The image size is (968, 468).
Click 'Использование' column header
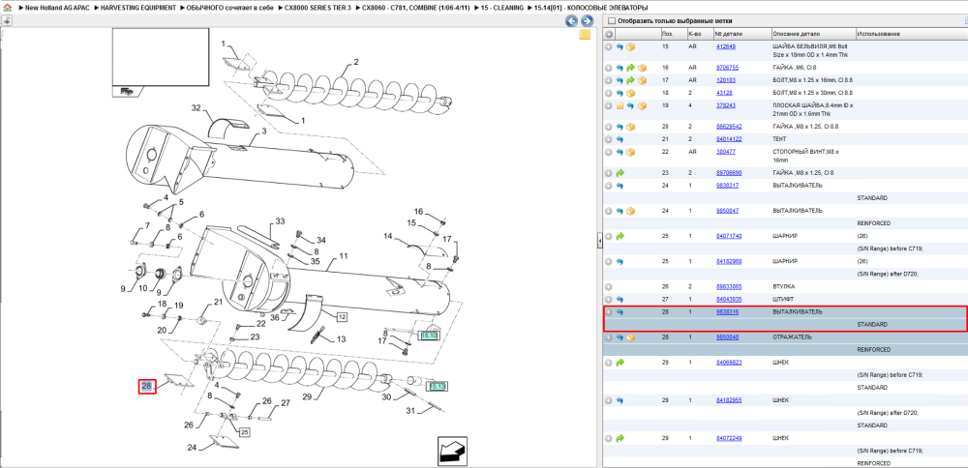point(911,33)
